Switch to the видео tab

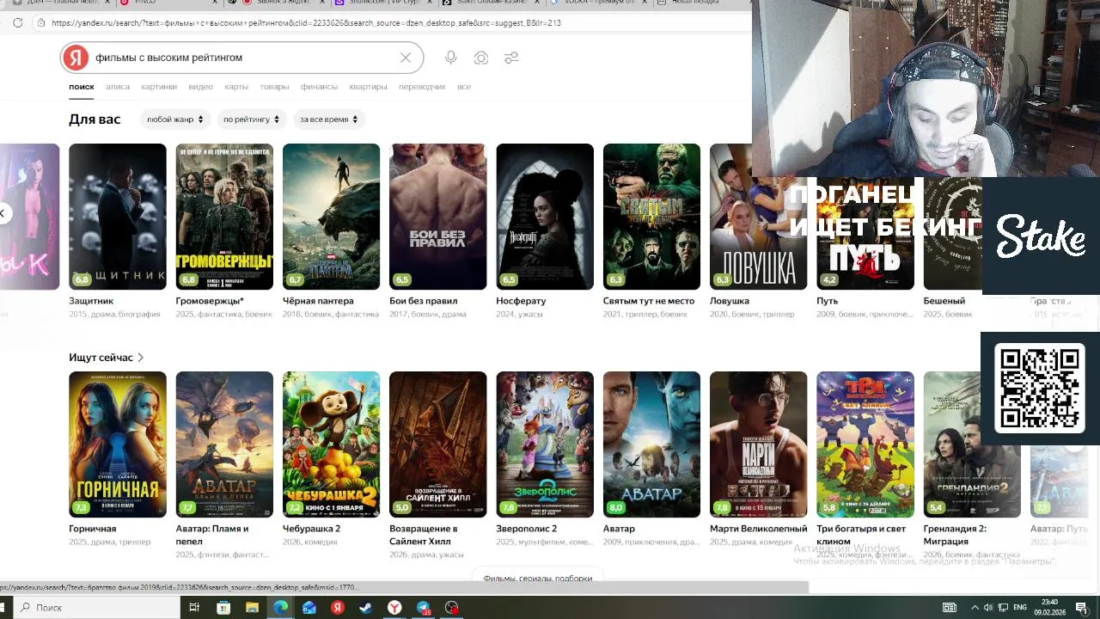point(200,87)
